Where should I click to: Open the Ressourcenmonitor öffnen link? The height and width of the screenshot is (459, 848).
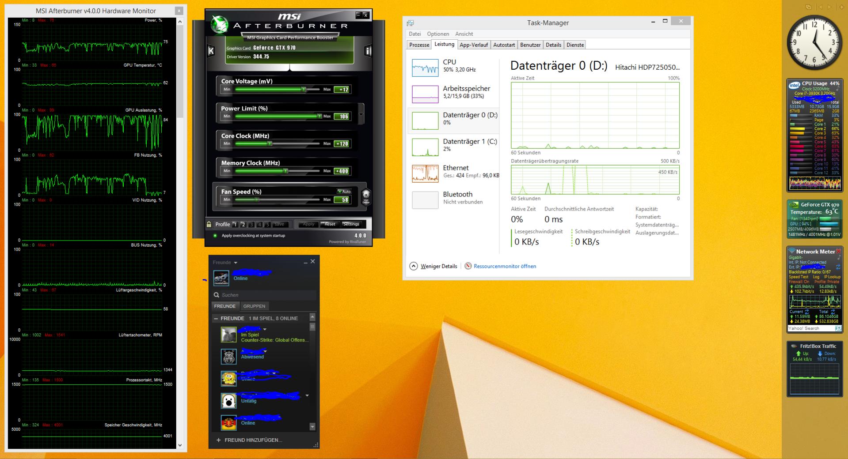(505, 266)
